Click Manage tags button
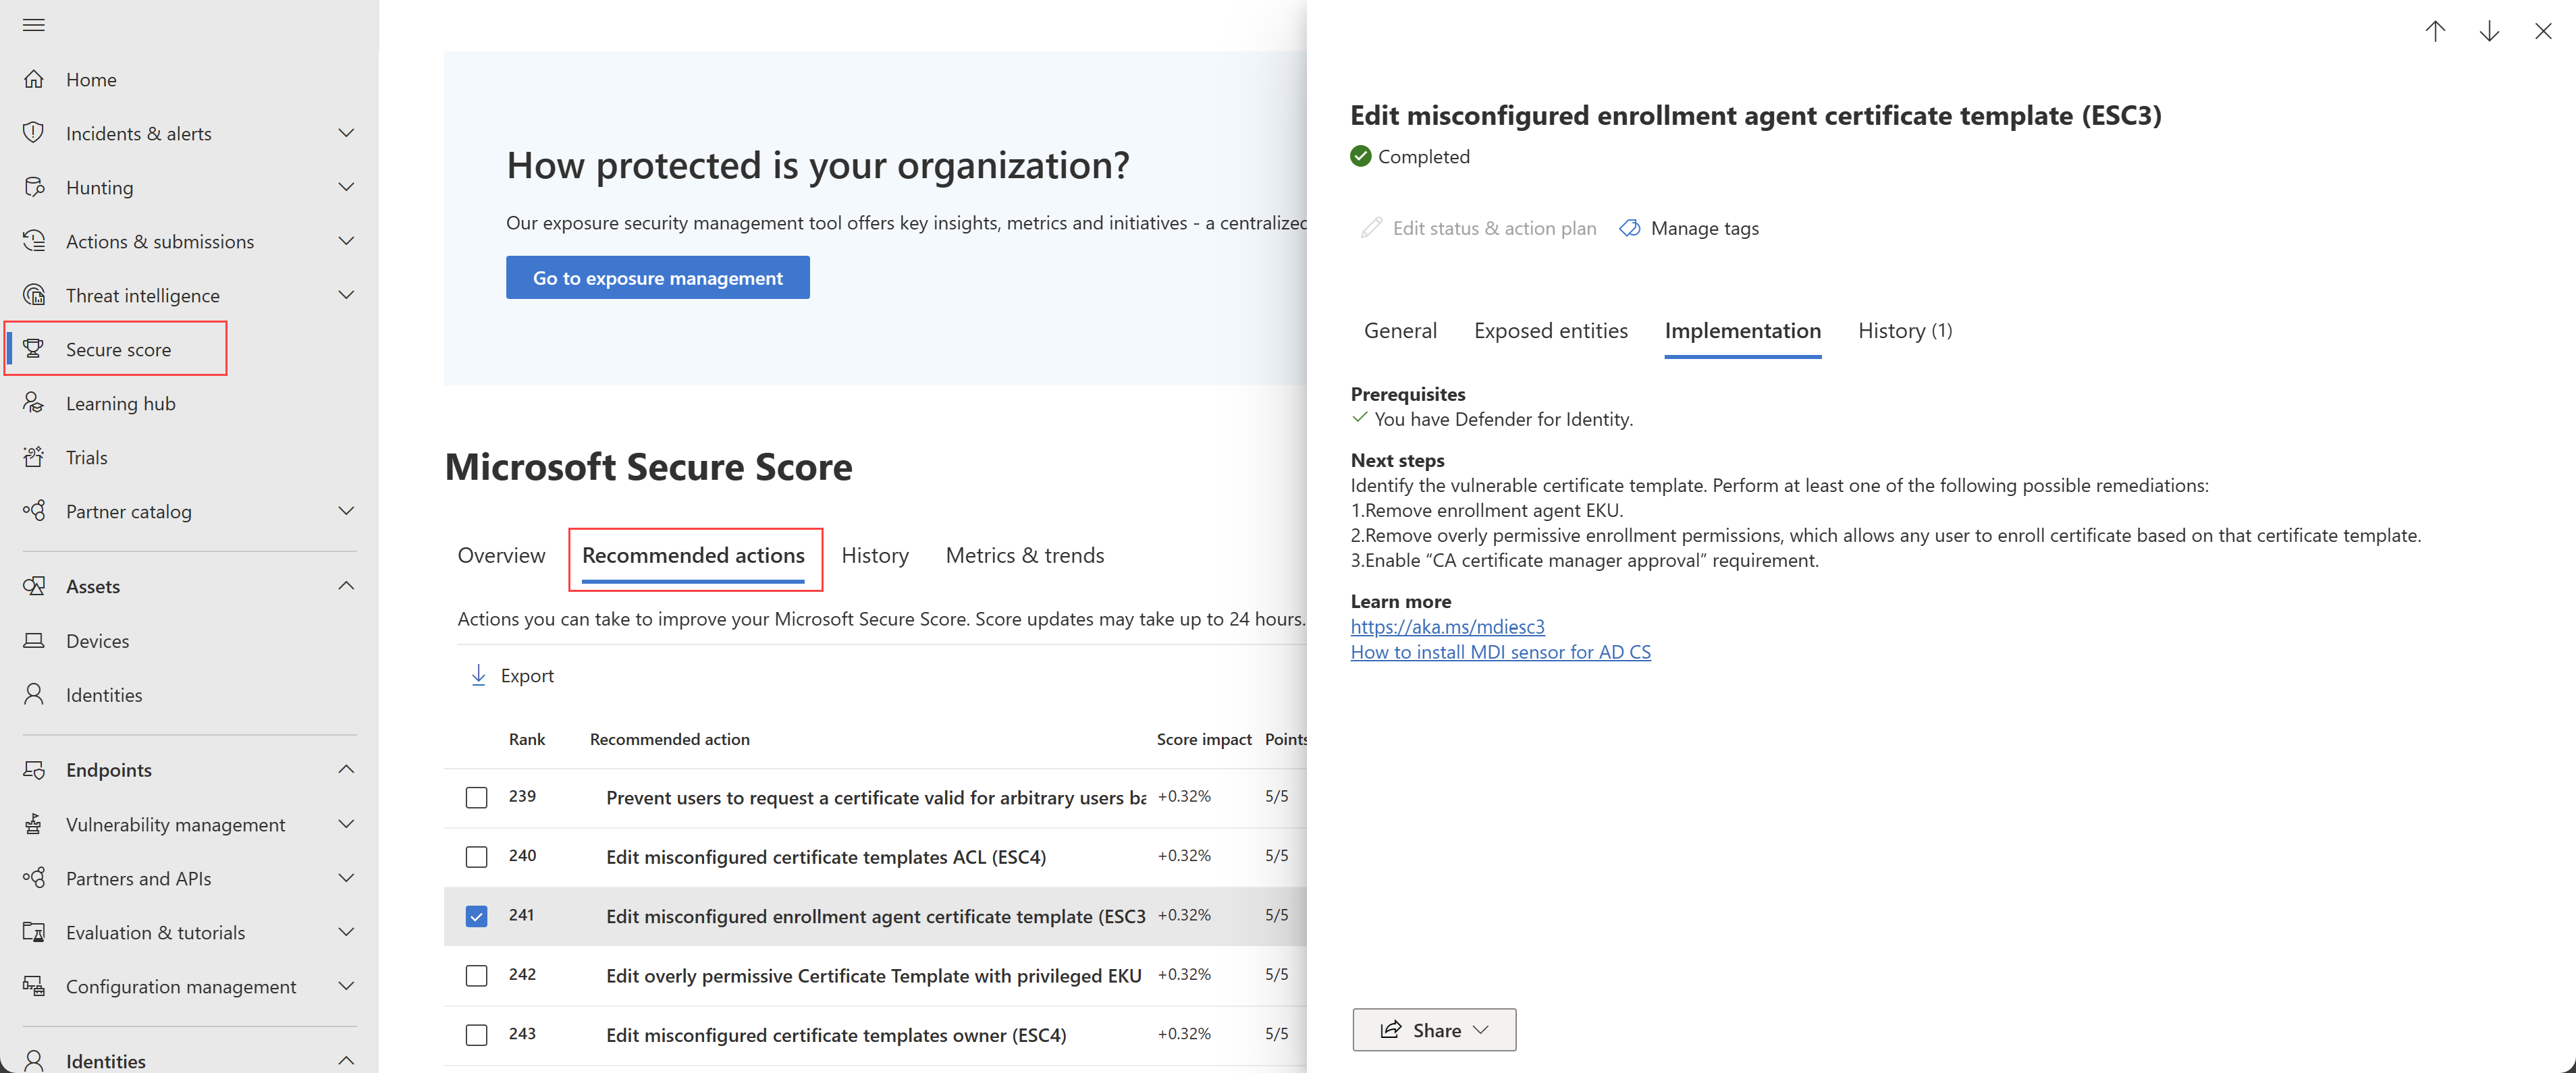 1689,228
